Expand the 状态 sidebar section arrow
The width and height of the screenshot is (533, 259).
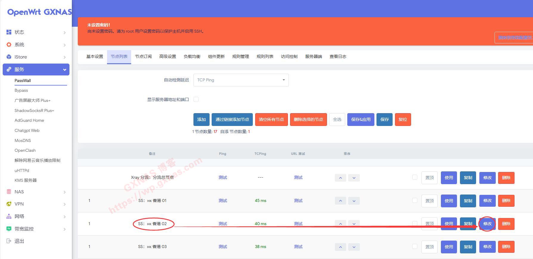(x=64, y=32)
